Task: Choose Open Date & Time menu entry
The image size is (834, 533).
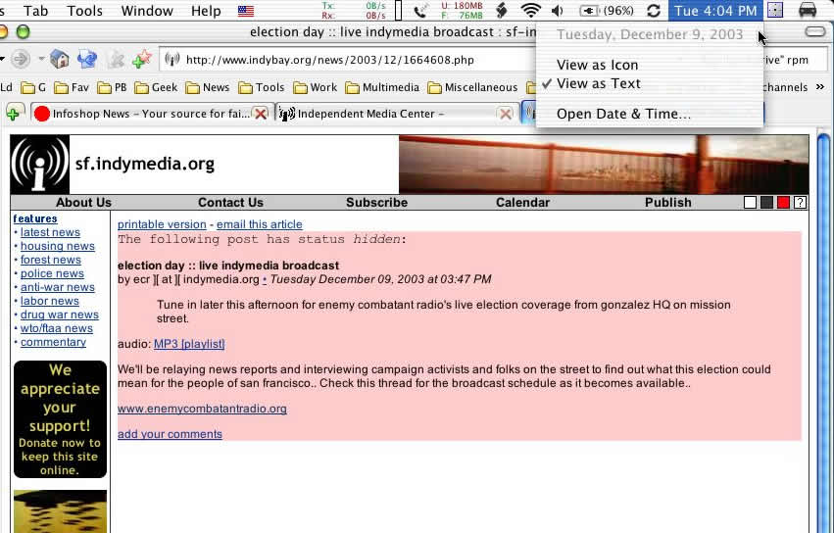Action: tap(623, 114)
